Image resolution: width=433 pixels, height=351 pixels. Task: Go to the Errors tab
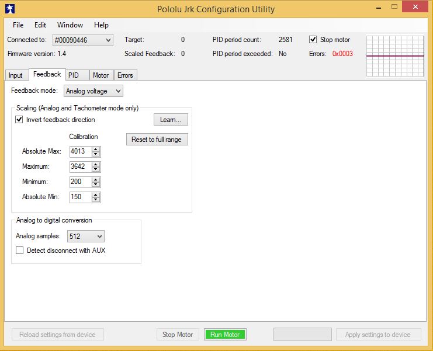coord(126,75)
